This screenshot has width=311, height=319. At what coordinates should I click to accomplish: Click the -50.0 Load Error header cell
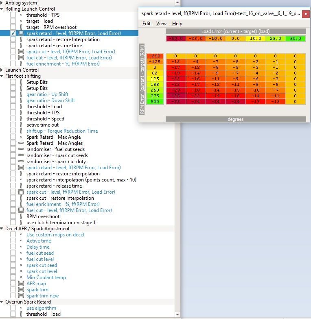(x=176, y=39)
